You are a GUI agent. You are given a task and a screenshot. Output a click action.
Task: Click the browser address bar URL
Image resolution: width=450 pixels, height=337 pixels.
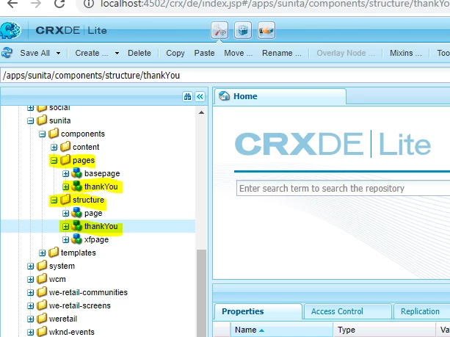pyautogui.click(x=275, y=4)
